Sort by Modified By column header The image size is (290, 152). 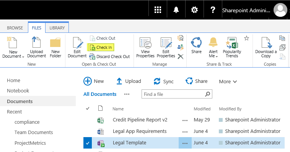230,109
